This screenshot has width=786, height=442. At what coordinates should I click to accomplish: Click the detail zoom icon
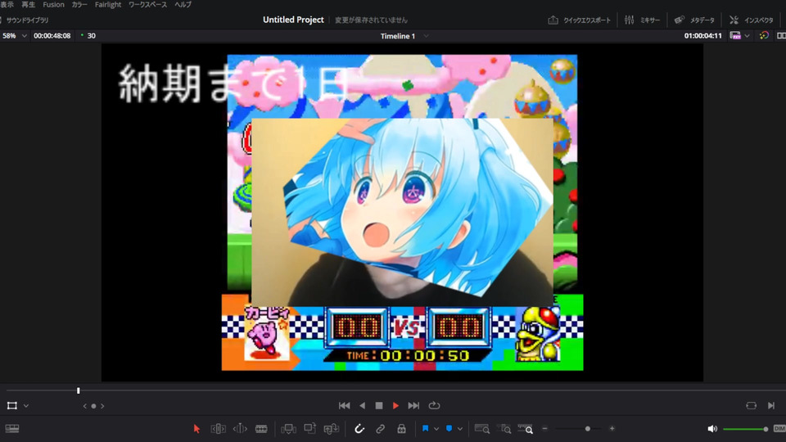504,428
